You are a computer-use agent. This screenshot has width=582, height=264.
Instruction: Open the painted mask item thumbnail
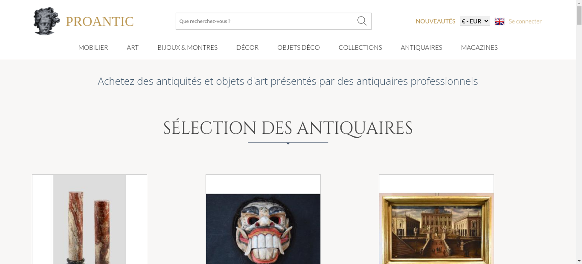coord(263,219)
